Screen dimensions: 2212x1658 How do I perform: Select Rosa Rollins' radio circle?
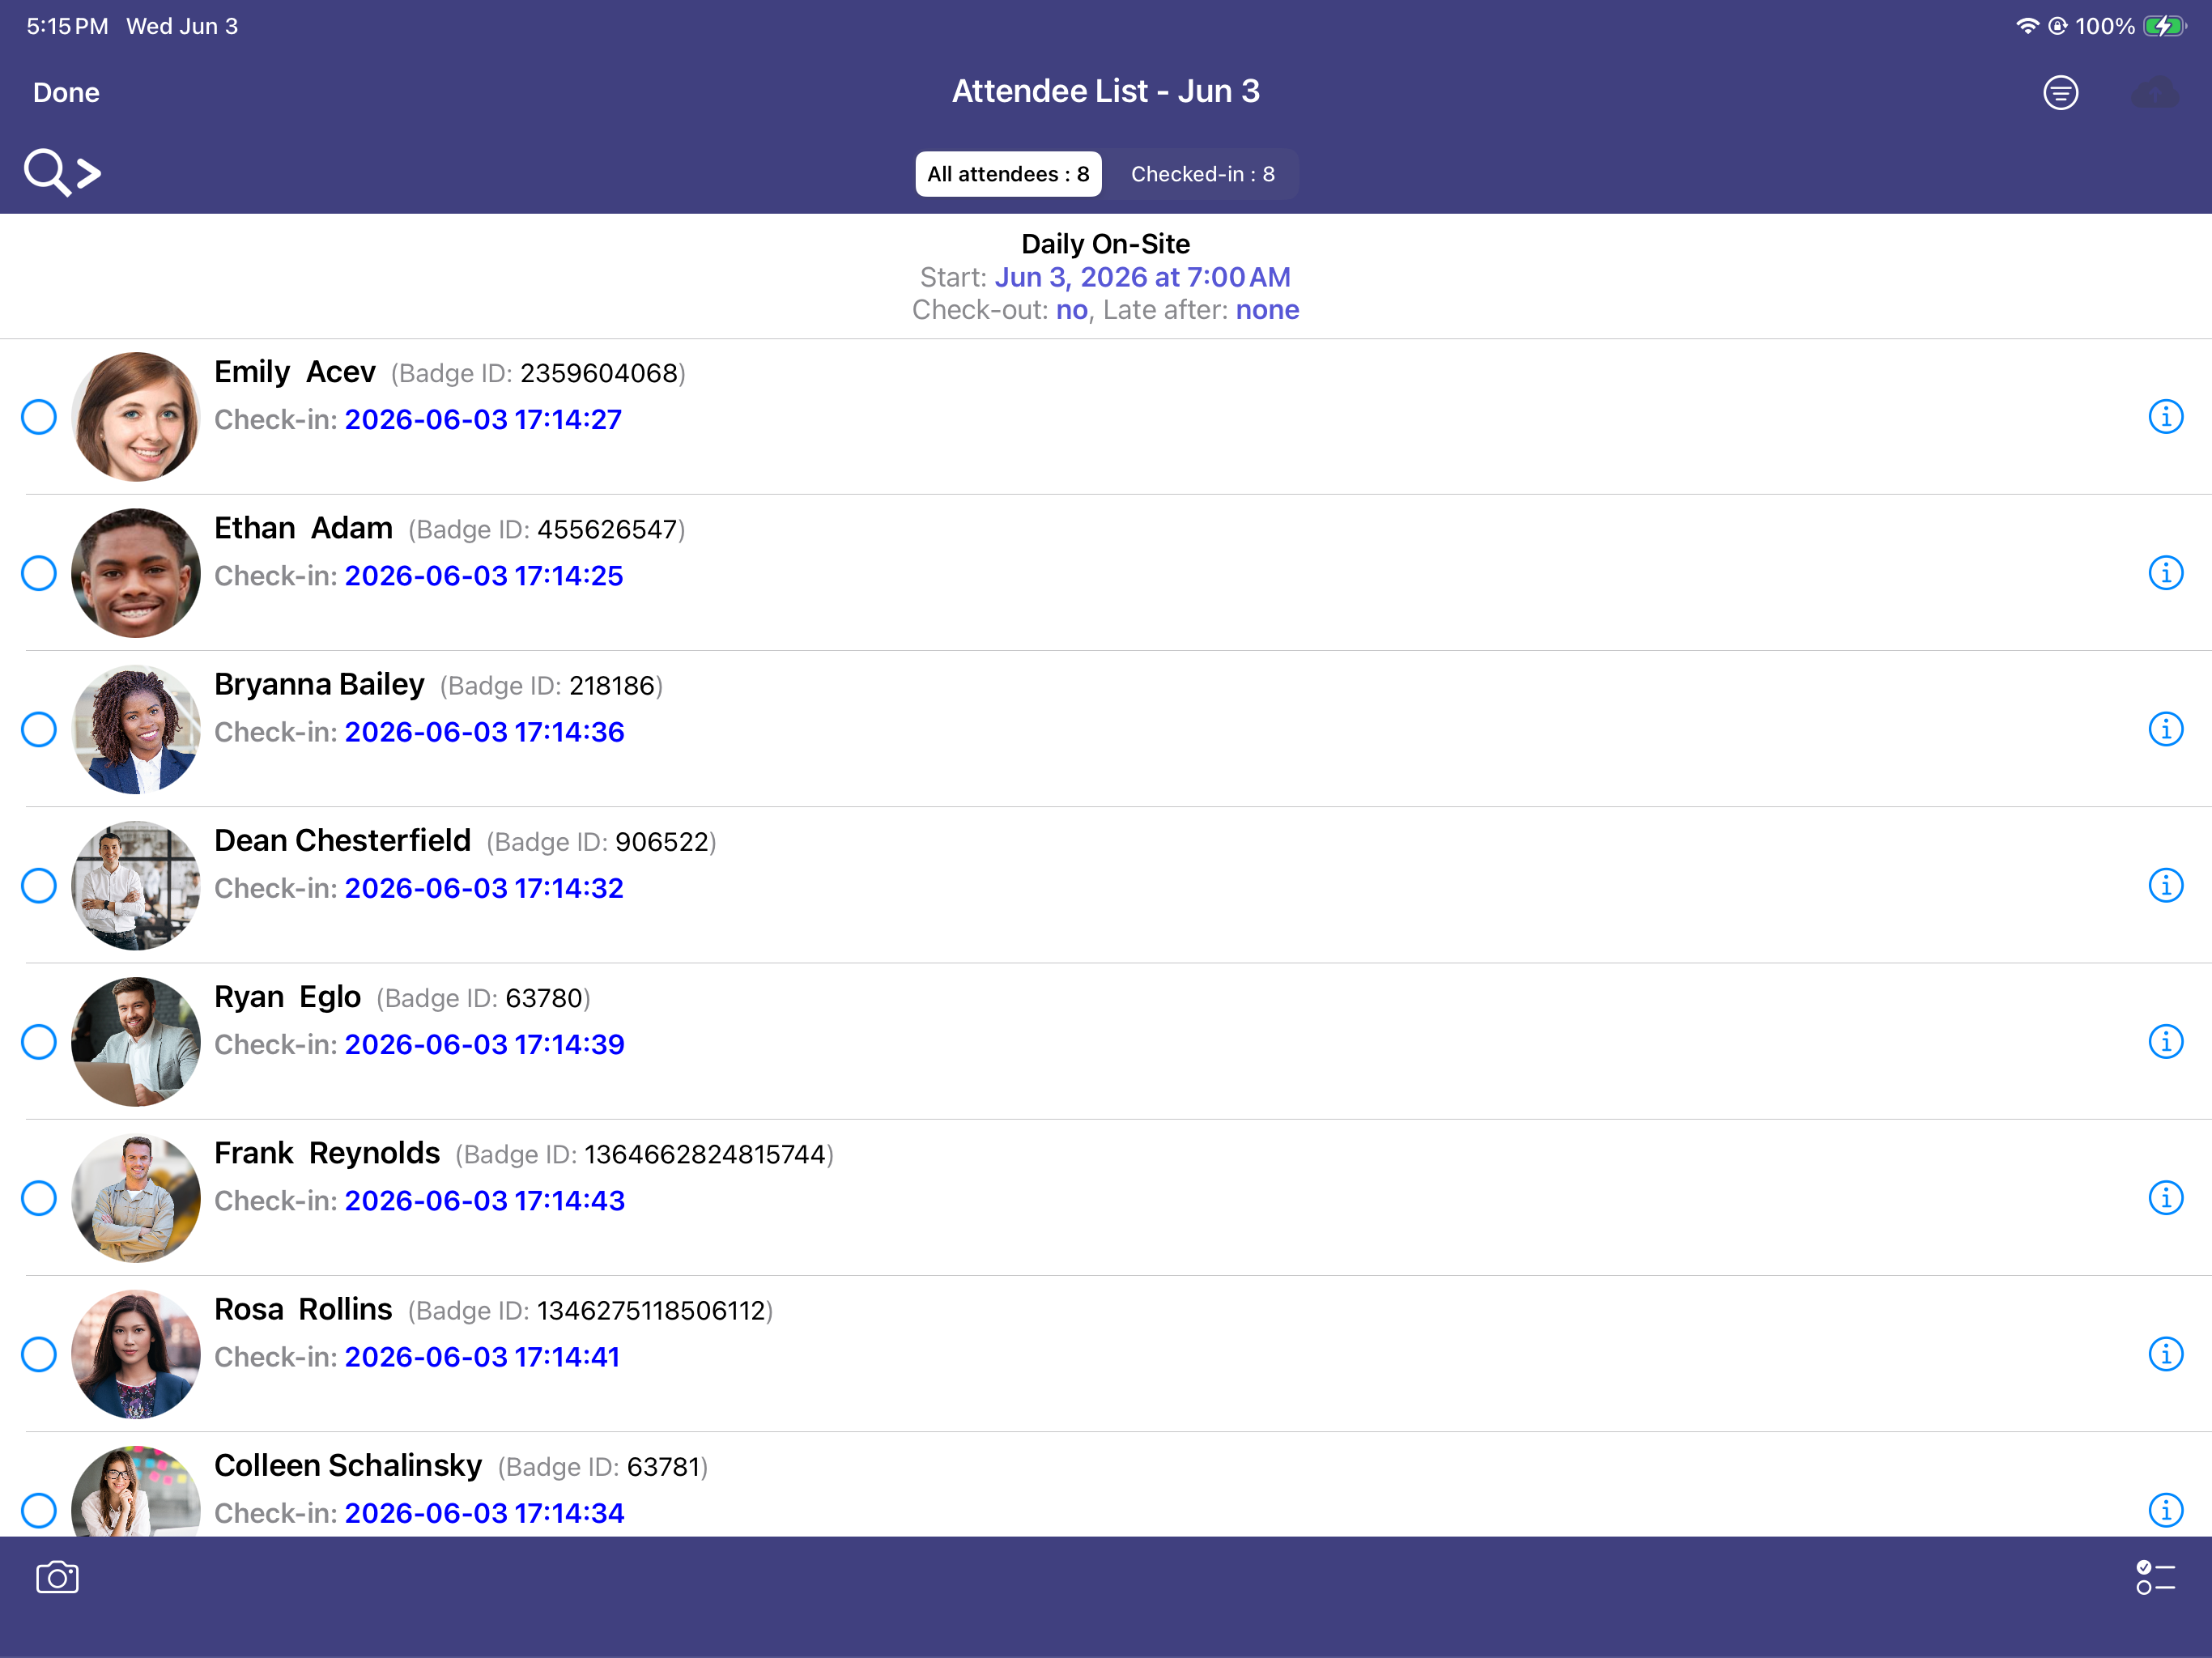[39, 1354]
